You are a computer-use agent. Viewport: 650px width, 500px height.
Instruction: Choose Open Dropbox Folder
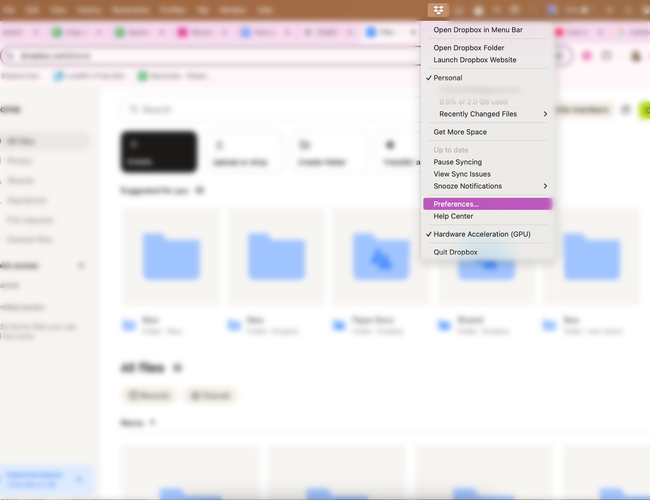[469, 48]
